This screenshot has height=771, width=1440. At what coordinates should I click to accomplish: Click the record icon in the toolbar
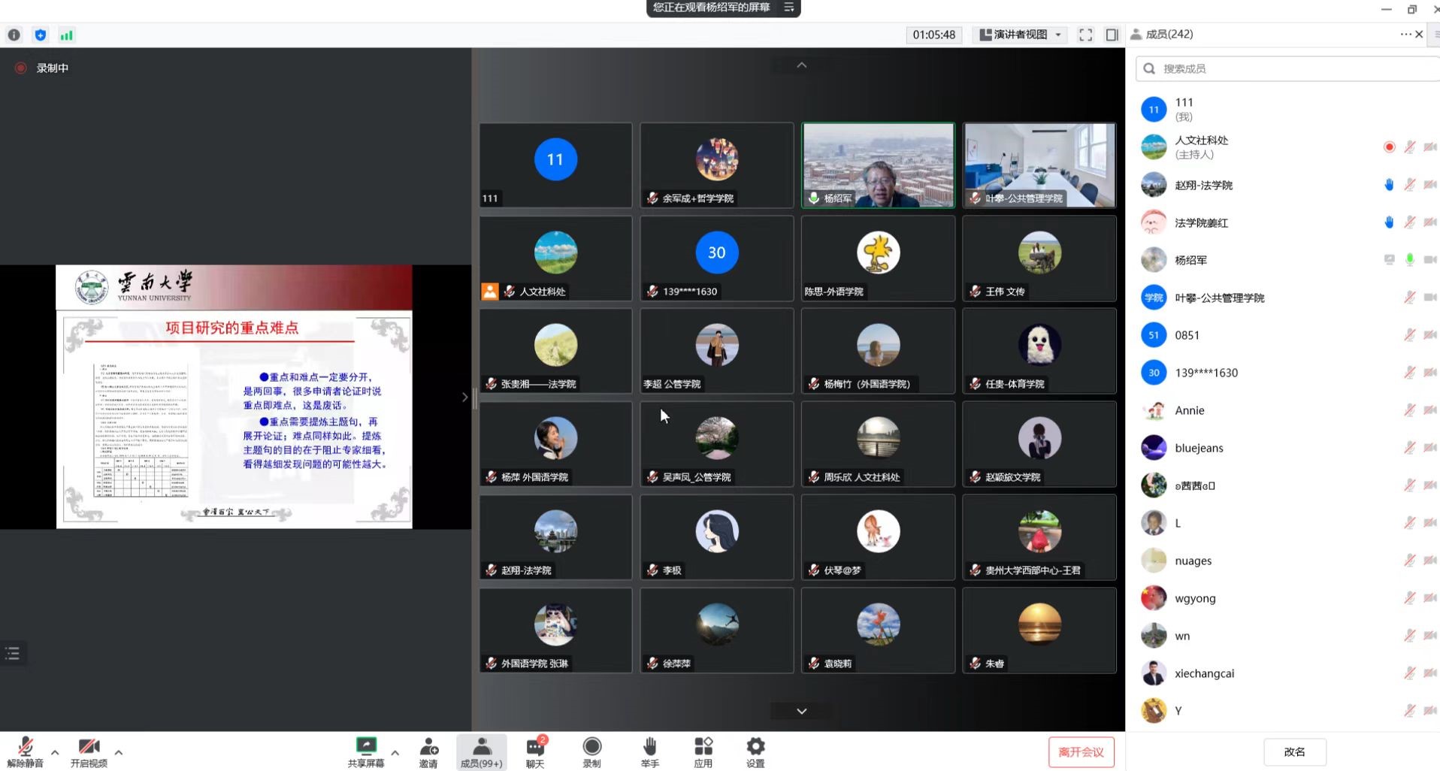(591, 747)
